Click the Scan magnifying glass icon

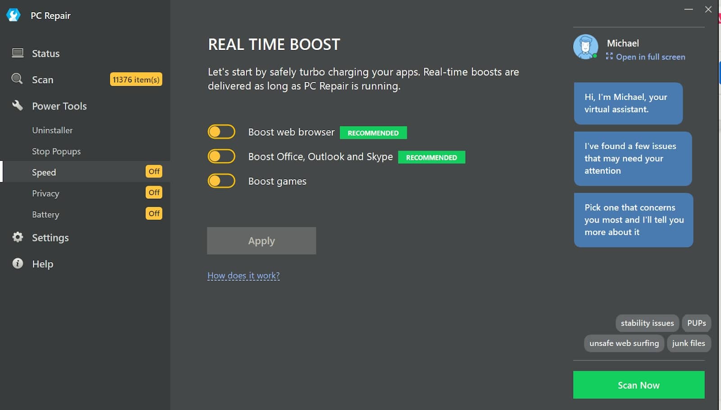click(x=17, y=79)
